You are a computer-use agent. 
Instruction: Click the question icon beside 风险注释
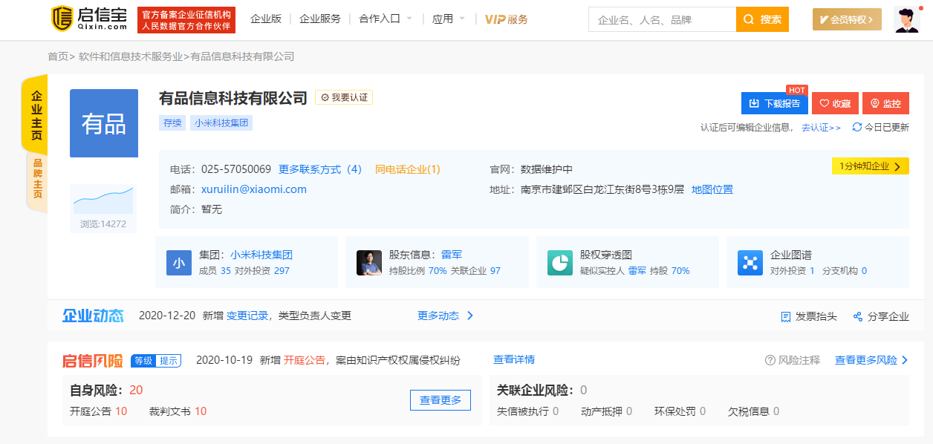(x=770, y=360)
